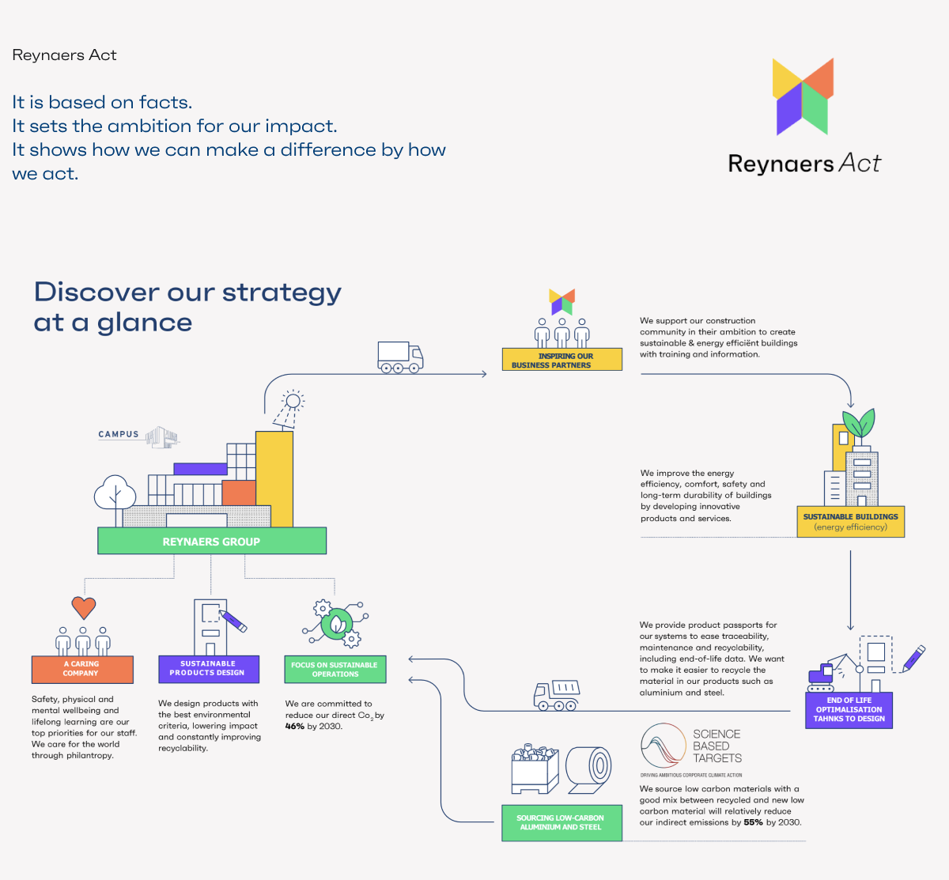
Task: Select the Sourcing Low-Carbon Aluminium and Steel box
Action: pos(562,822)
